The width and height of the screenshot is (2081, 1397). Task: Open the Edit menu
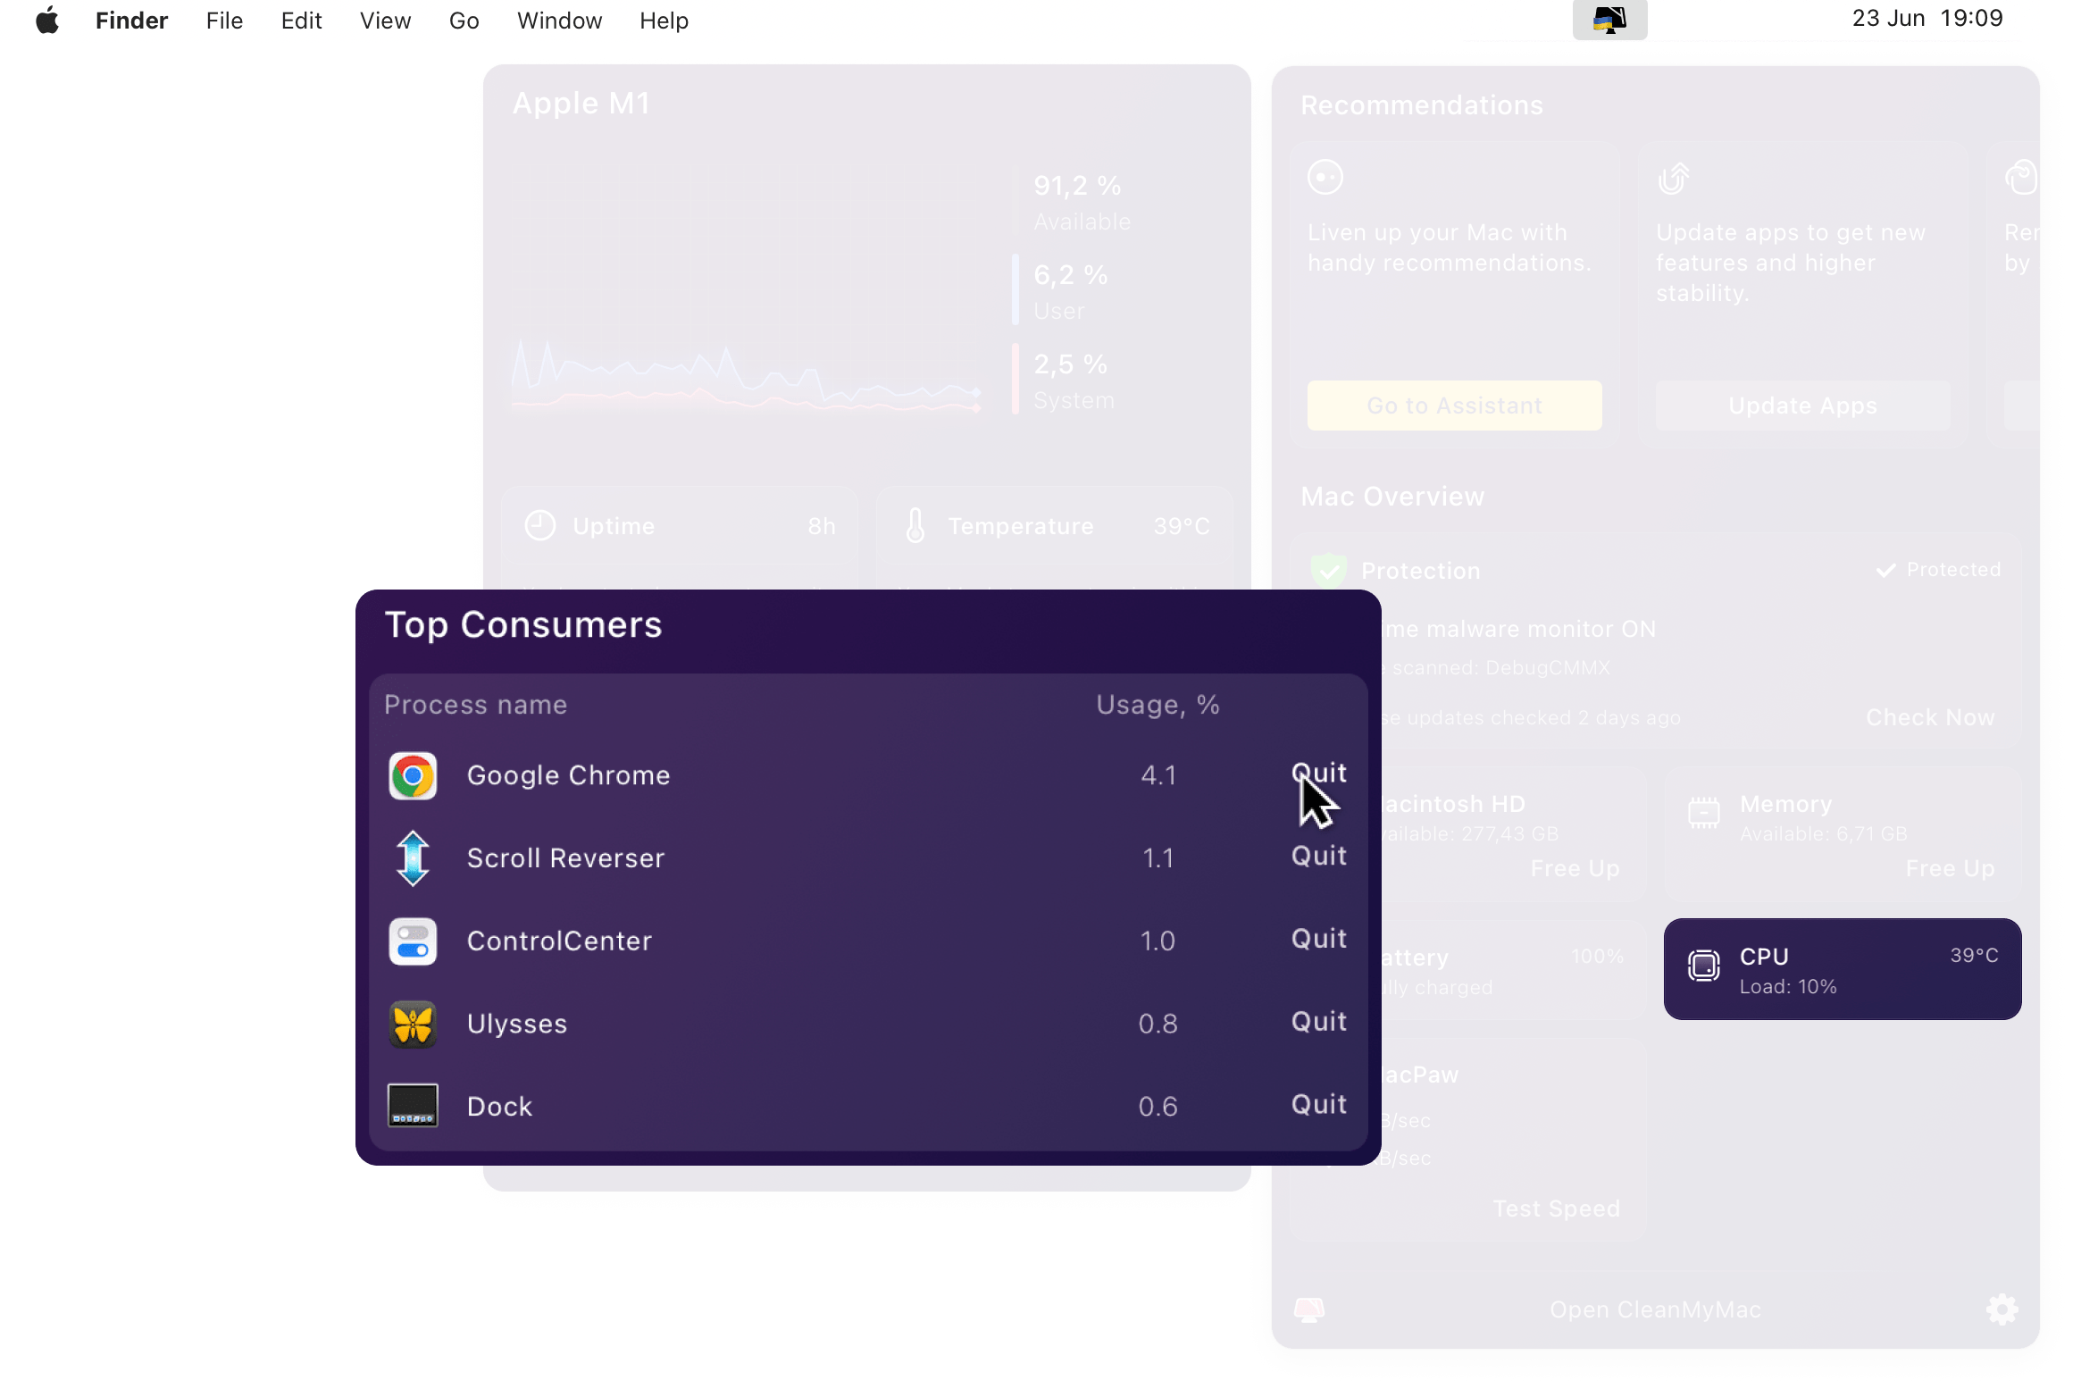coord(301,21)
